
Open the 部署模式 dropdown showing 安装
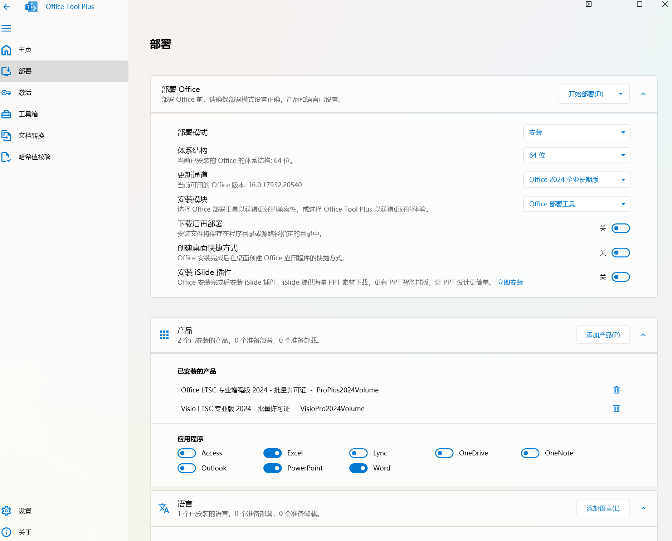[x=576, y=132]
